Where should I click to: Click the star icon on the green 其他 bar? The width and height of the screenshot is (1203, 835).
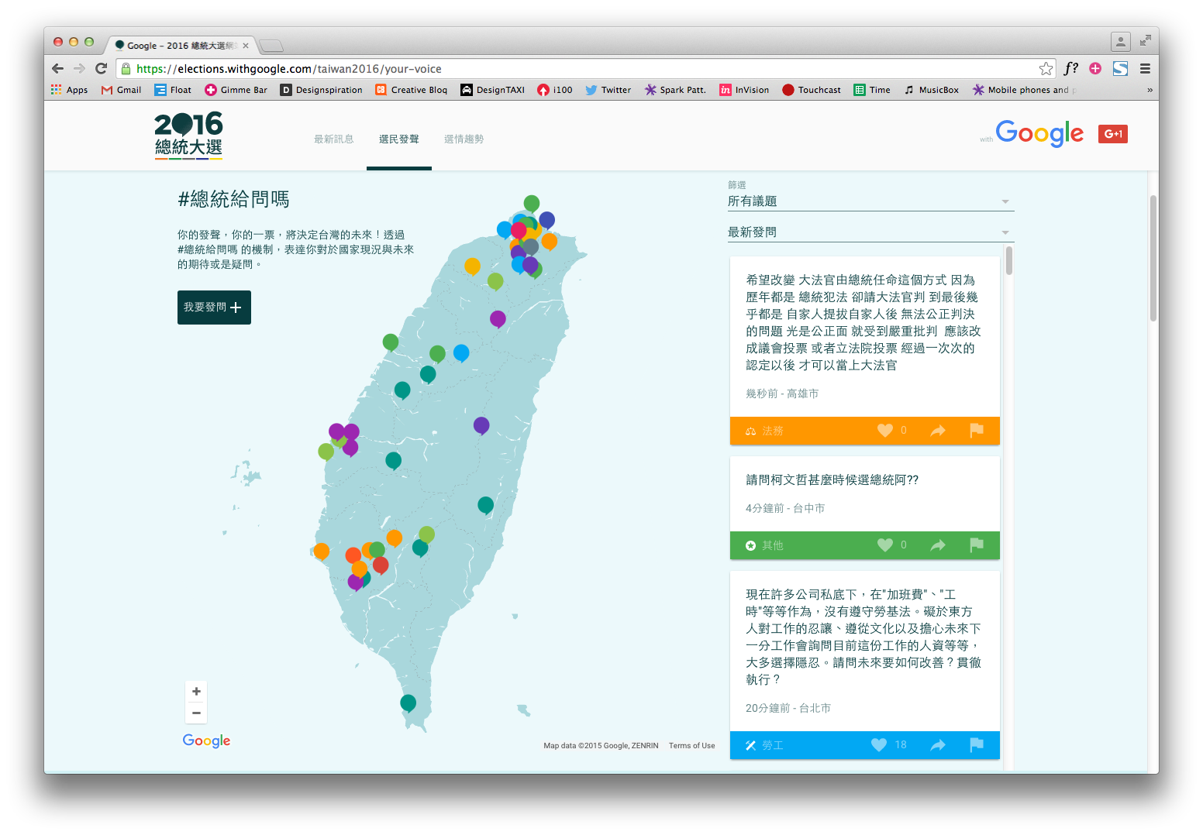coord(750,545)
